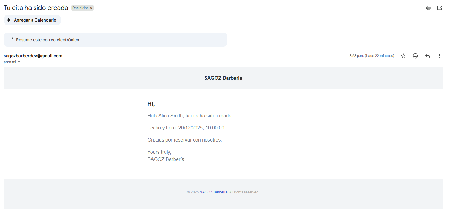The image size is (449, 218).
Task: Click the "Hola Alice Smith" greeting line
Action: 190,116
